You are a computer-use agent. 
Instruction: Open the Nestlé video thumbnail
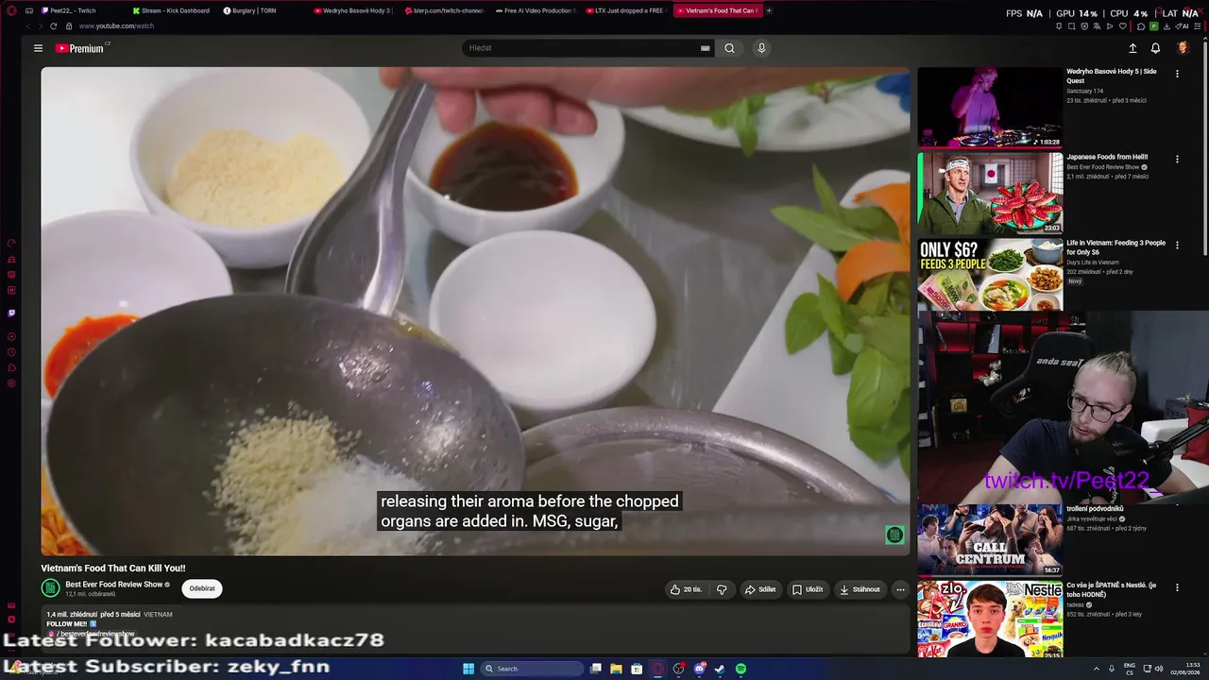tap(990, 619)
